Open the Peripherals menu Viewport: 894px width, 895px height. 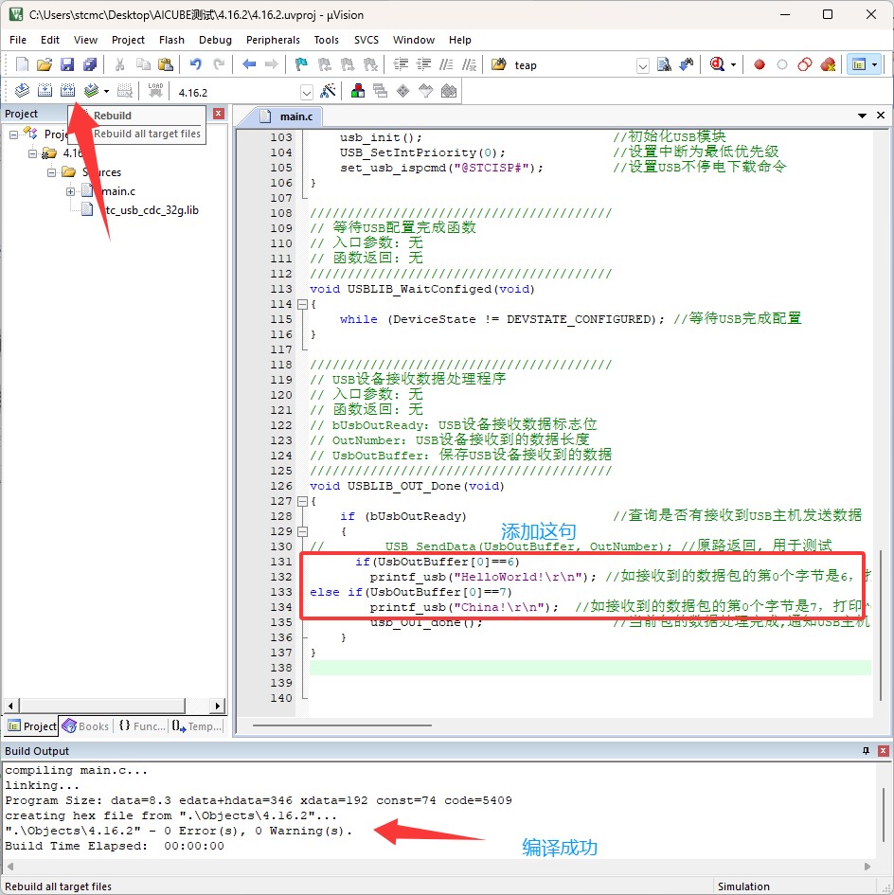(273, 40)
